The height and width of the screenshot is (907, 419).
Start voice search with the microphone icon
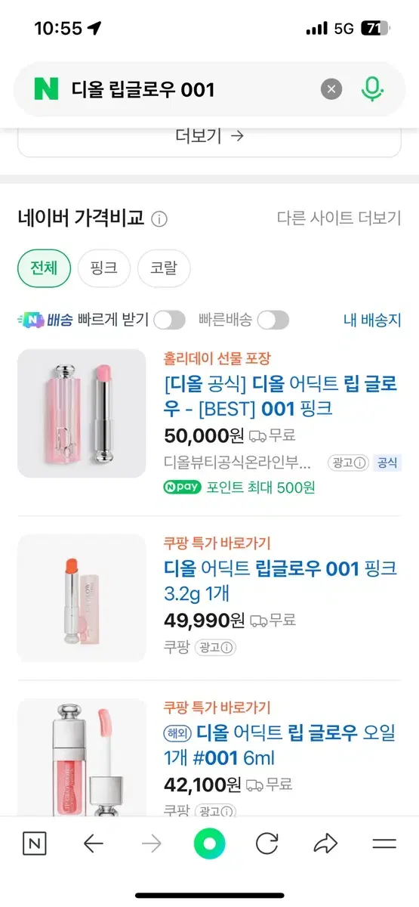[x=371, y=89]
